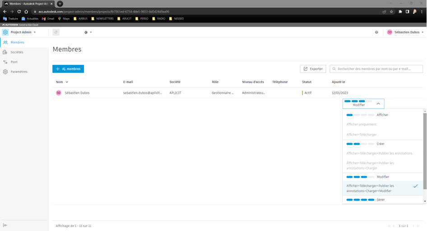Select the Gérer permission group
Screen dimensions: 427x231
click(382, 200)
